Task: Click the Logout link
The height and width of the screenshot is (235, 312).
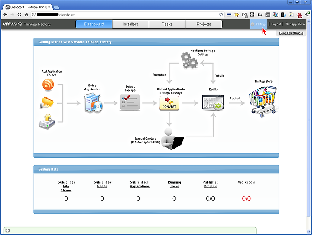Action: tap(276, 24)
